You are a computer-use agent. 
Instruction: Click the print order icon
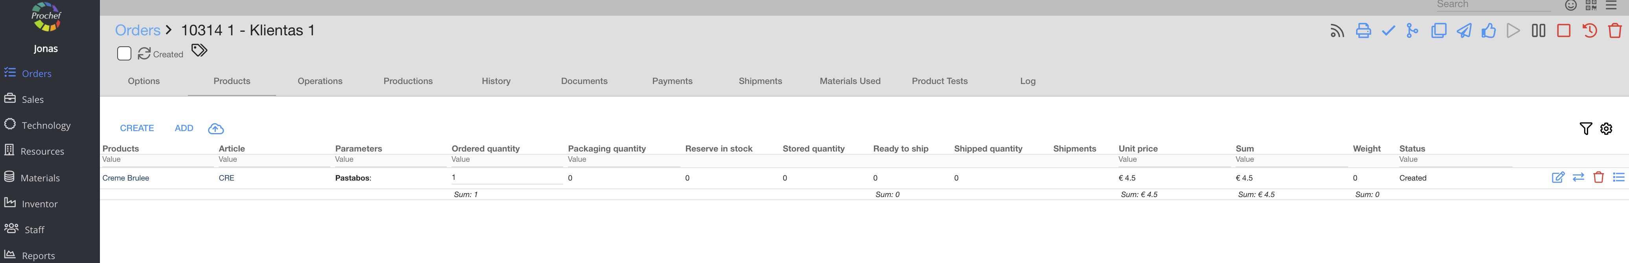tap(1363, 31)
